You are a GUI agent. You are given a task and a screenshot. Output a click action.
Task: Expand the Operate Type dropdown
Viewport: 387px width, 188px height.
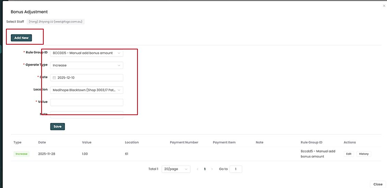pyautogui.click(x=87, y=65)
